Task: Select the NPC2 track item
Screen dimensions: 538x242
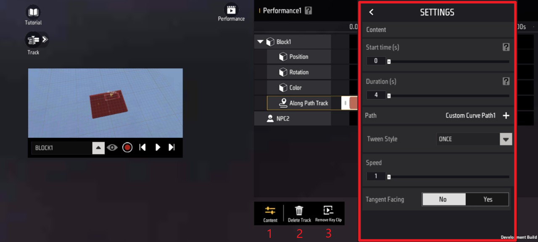Action: tap(282, 118)
